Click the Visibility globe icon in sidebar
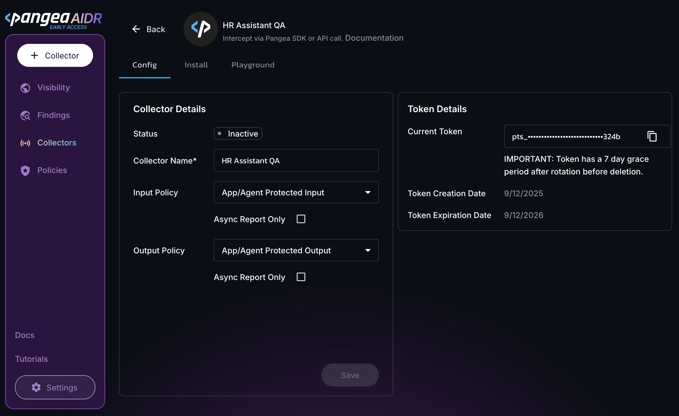The width and height of the screenshot is (679, 416). pos(25,88)
